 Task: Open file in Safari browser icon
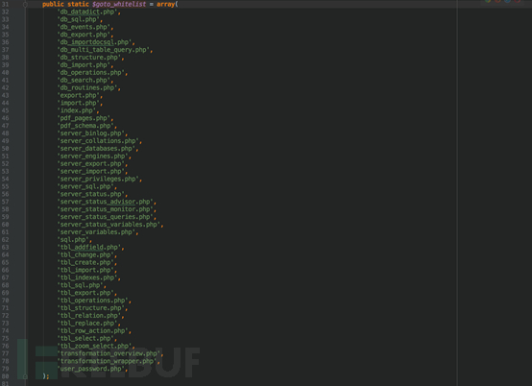508,1
